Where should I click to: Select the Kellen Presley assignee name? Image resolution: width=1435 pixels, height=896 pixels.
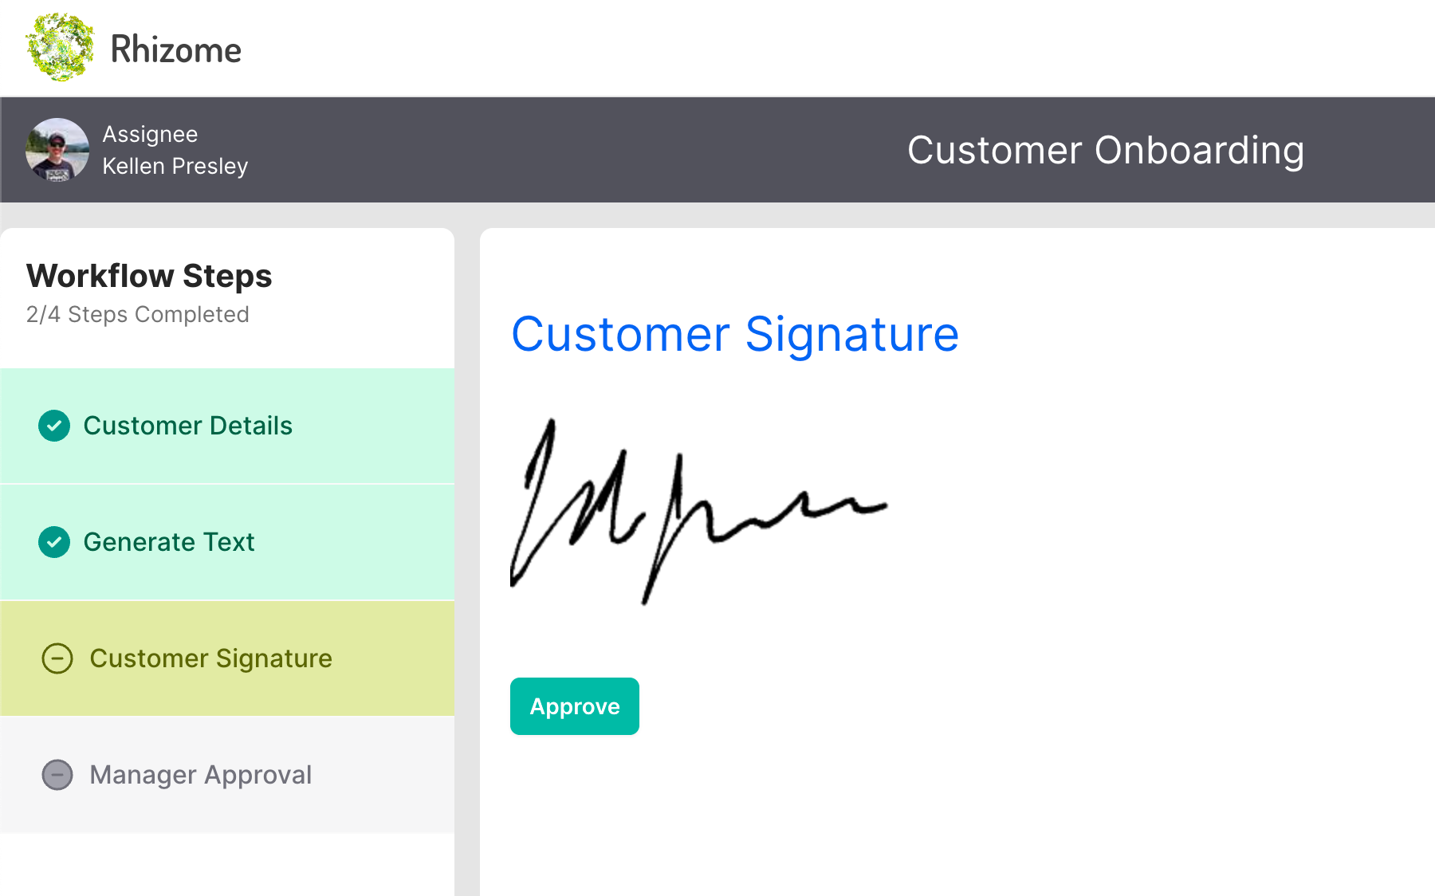pyautogui.click(x=175, y=166)
